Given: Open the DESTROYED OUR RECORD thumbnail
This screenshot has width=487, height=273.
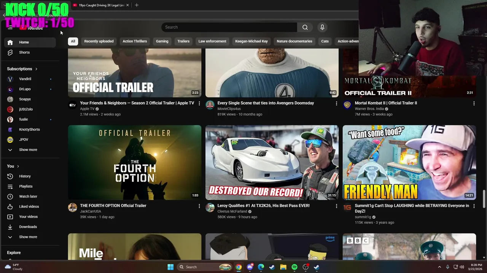Looking at the screenshot, I should coord(272,163).
